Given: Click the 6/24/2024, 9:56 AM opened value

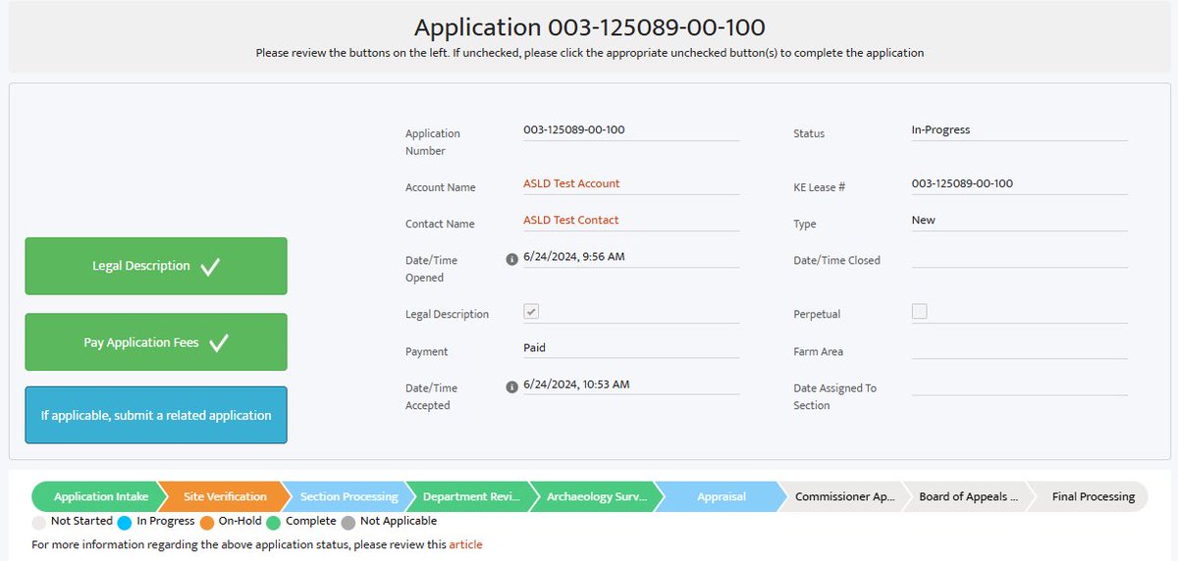Looking at the screenshot, I should pos(574,256).
